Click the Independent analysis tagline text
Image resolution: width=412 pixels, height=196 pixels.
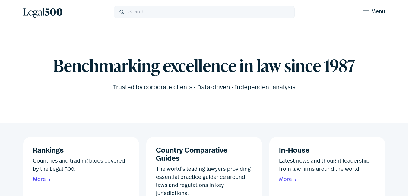(265, 87)
